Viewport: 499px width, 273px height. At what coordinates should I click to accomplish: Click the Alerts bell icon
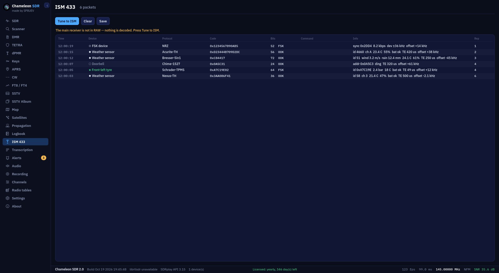tap(8, 158)
